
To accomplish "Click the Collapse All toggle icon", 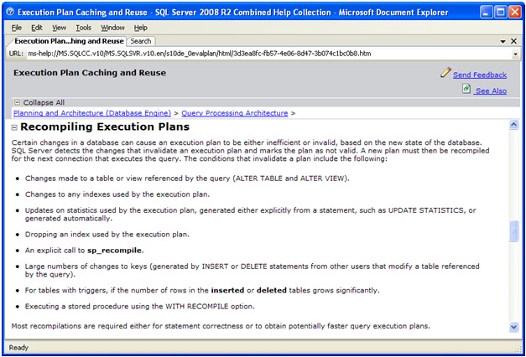I will [17, 102].
